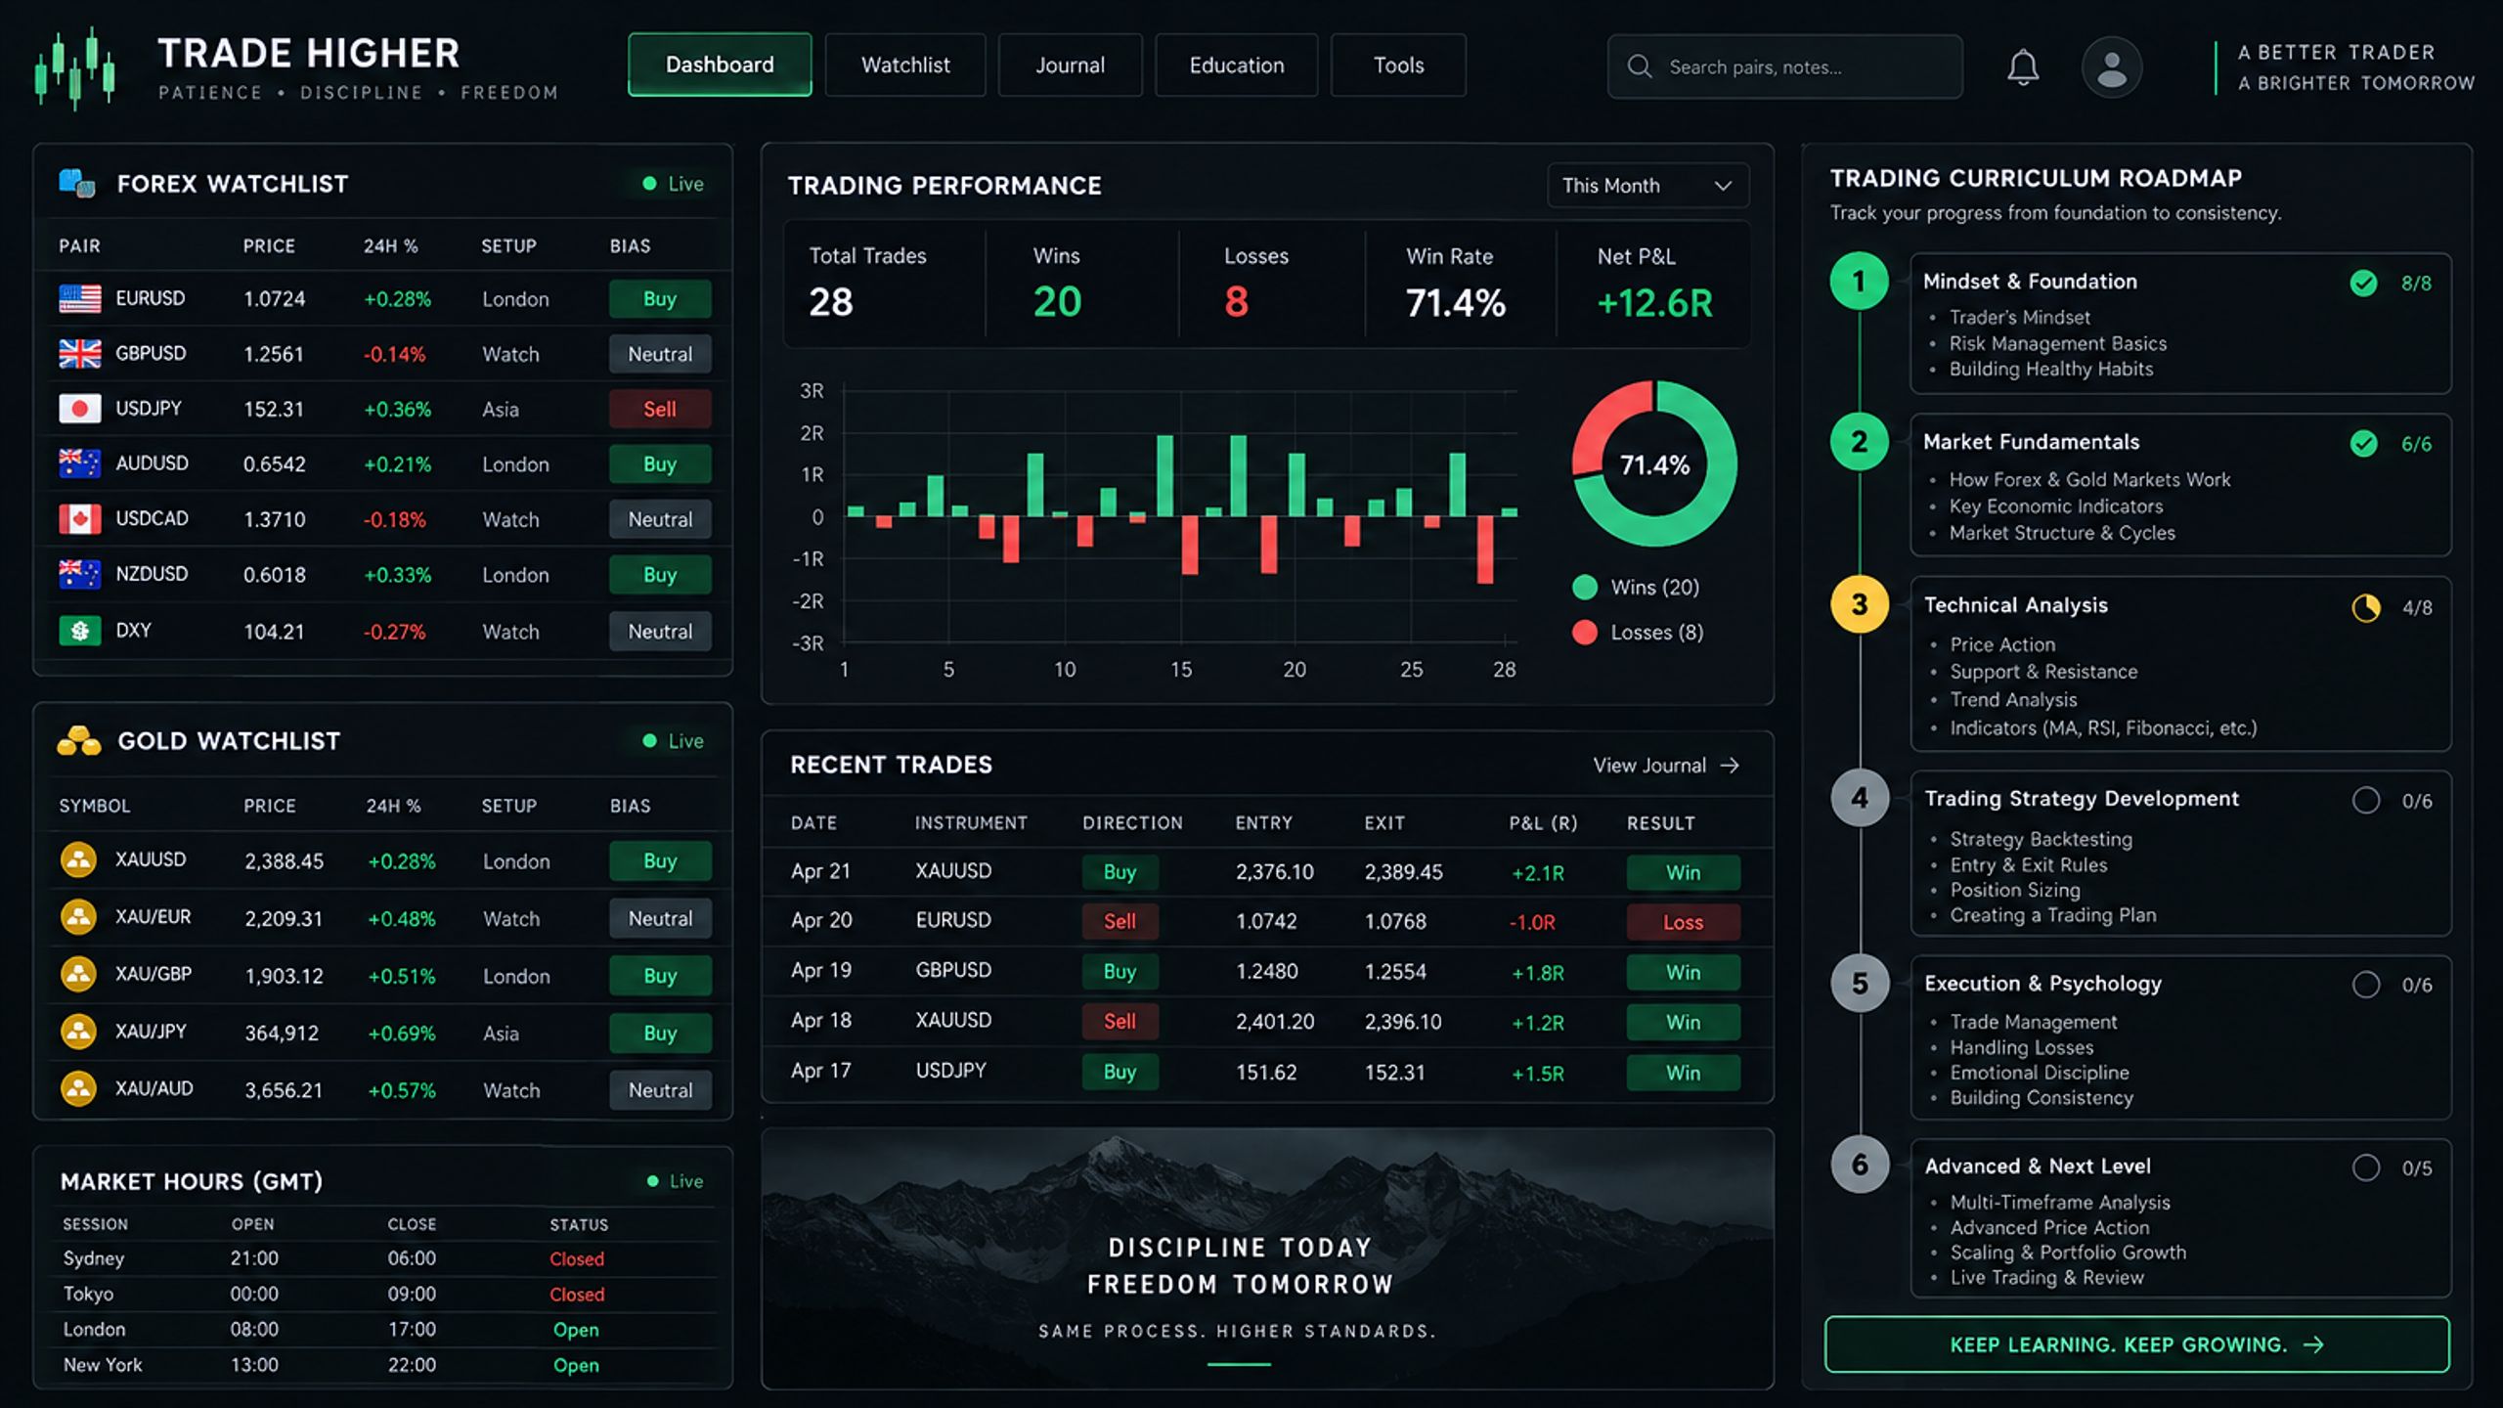Click the search magnifier icon
The width and height of the screenshot is (2503, 1408).
click(1640, 66)
